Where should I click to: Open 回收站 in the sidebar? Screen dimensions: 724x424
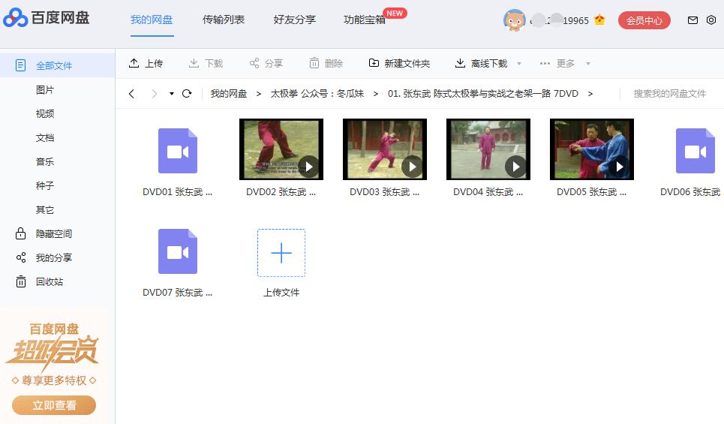(50, 281)
